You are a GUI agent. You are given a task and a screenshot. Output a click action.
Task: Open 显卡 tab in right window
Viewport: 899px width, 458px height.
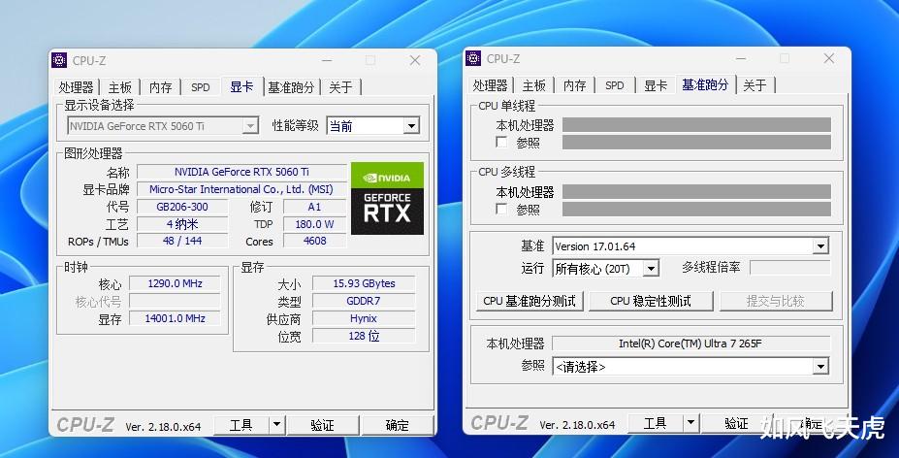(656, 85)
